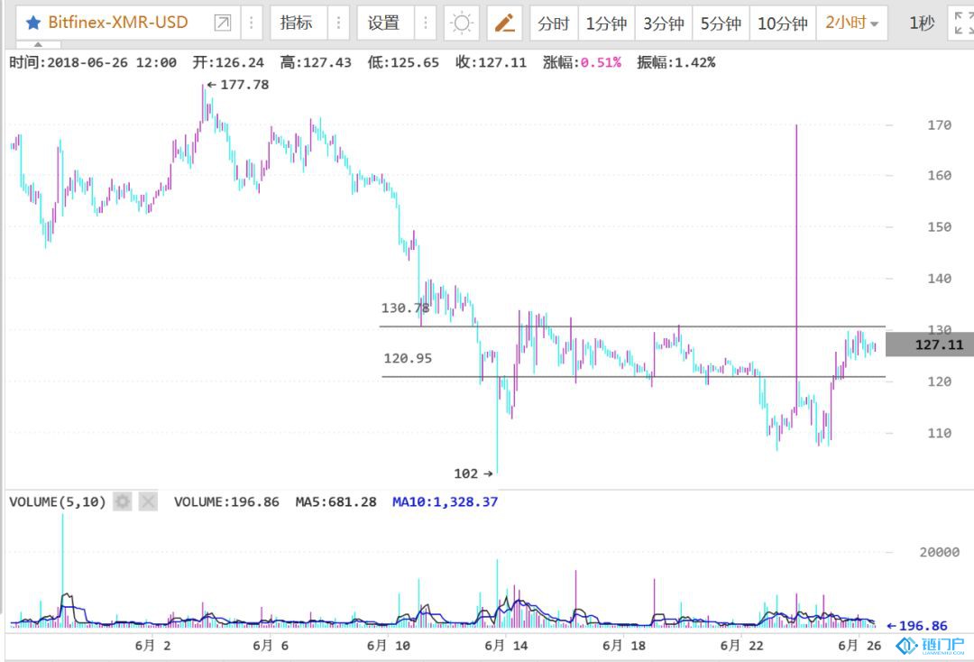Toggle the sun light theme switch

click(x=462, y=23)
